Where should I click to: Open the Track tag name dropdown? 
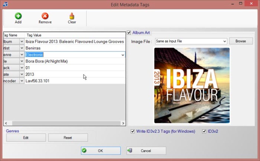point(22,68)
